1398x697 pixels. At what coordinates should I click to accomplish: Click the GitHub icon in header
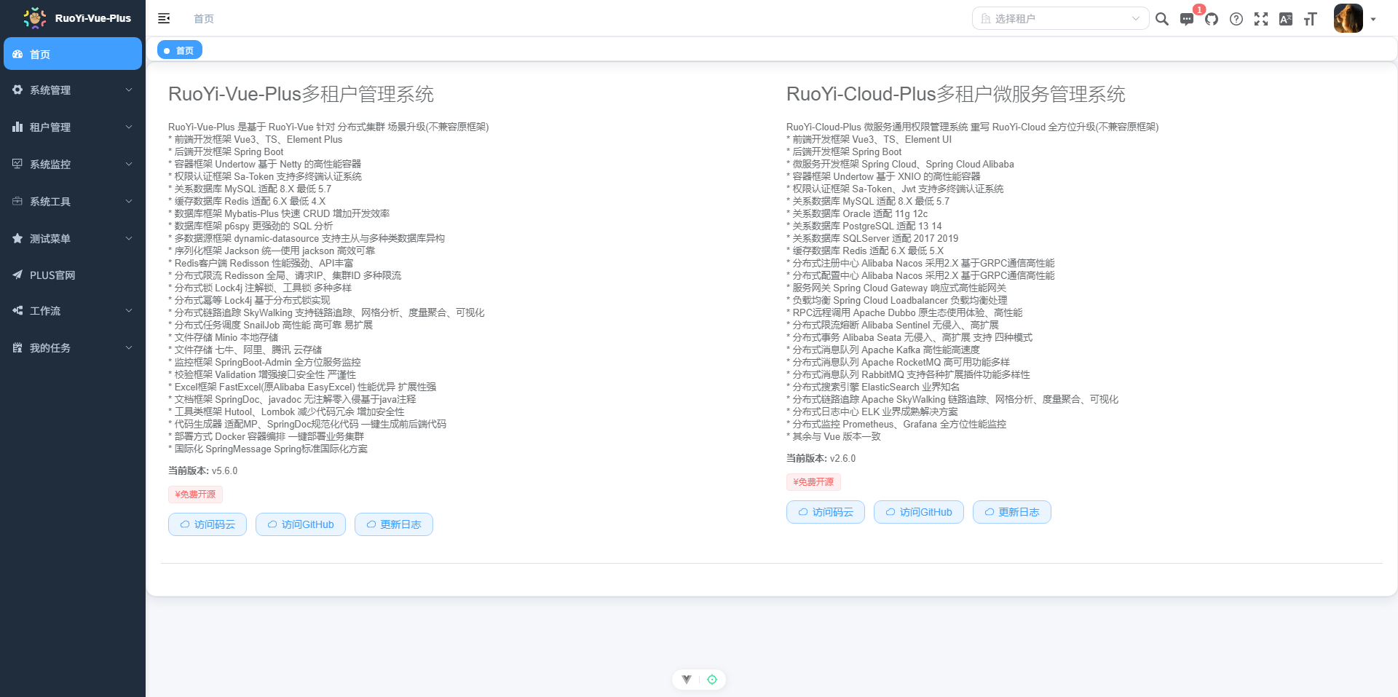click(x=1212, y=19)
